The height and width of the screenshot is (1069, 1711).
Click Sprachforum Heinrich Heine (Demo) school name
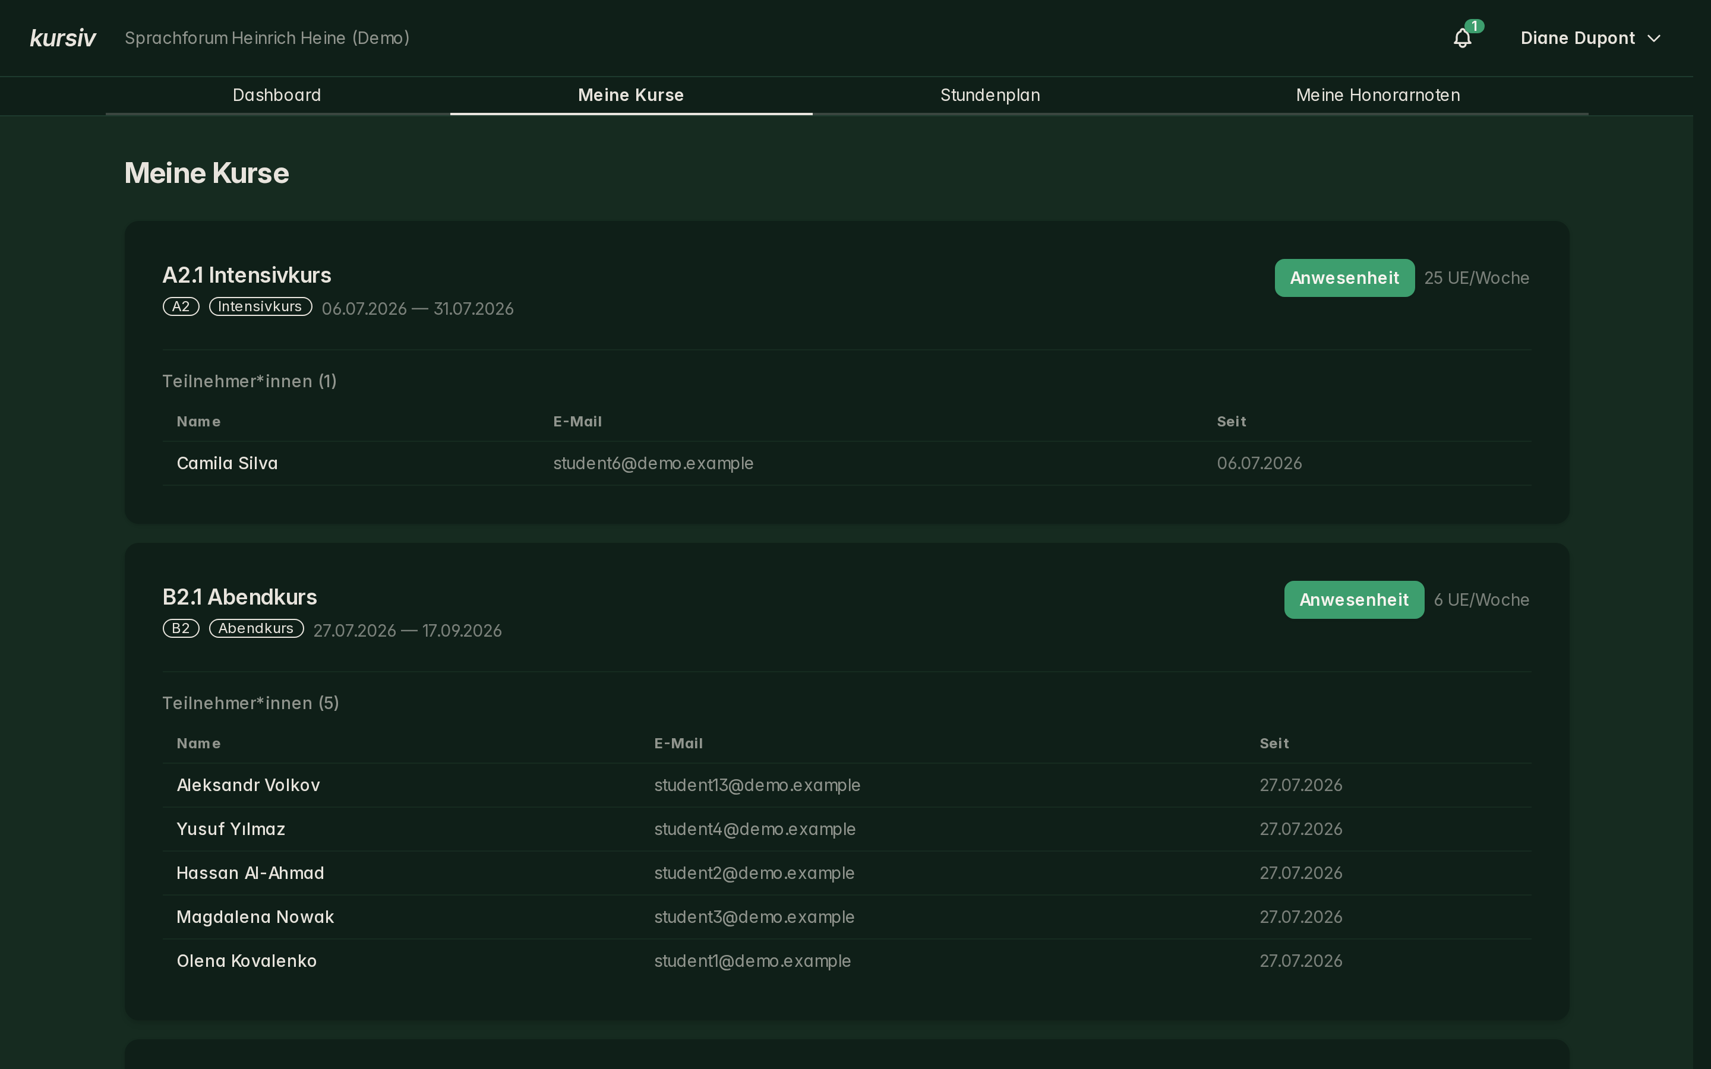(267, 38)
